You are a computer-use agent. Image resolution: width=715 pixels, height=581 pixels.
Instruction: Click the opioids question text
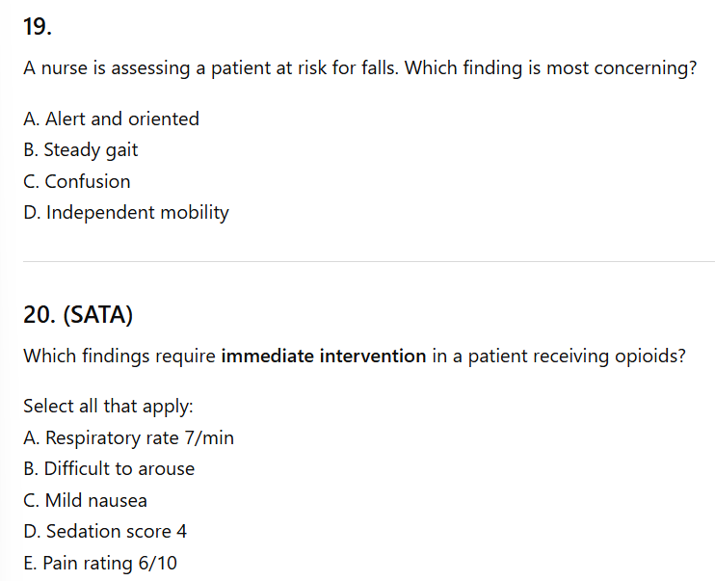[x=354, y=356]
